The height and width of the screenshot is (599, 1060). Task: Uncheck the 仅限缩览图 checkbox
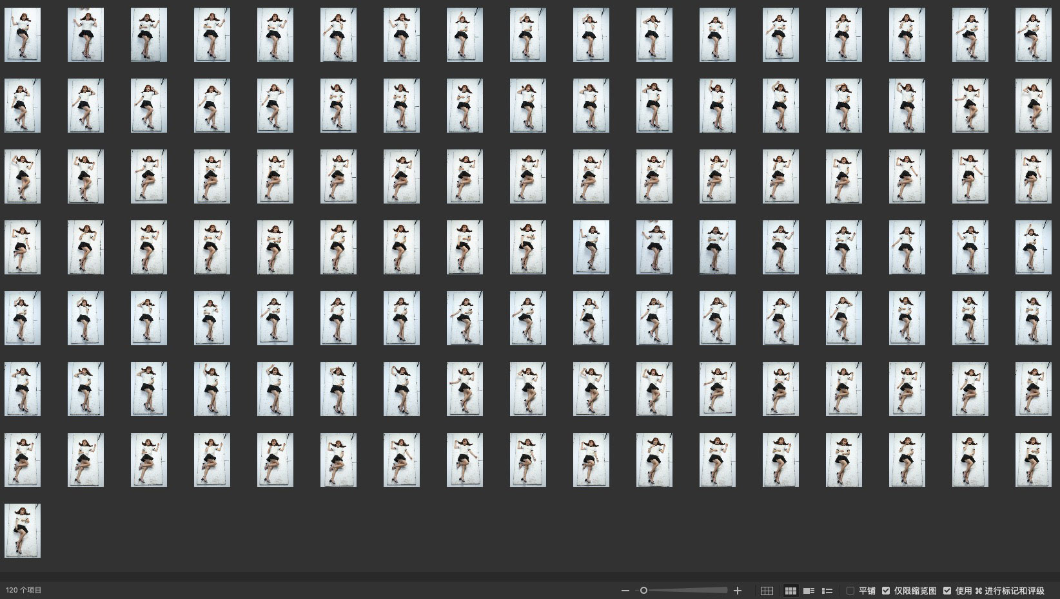tap(886, 591)
